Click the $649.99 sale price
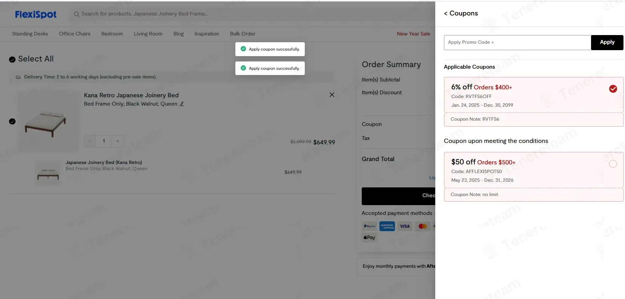 [324, 142]
